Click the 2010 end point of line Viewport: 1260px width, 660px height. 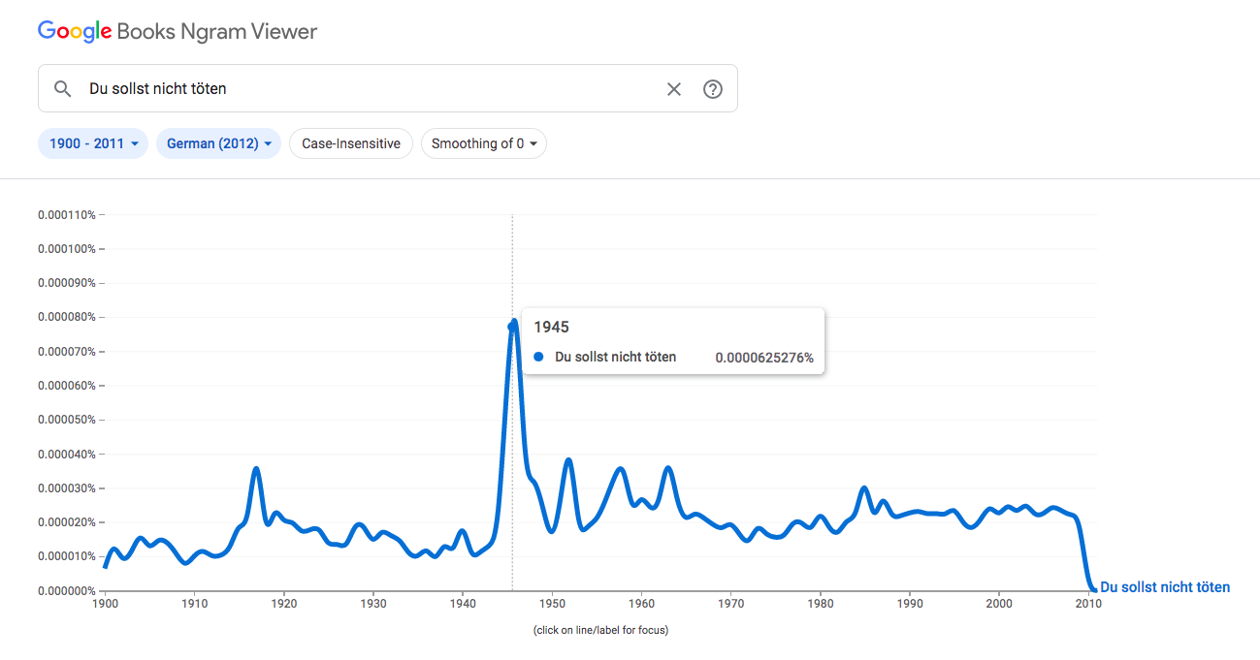click(1092, 589)
